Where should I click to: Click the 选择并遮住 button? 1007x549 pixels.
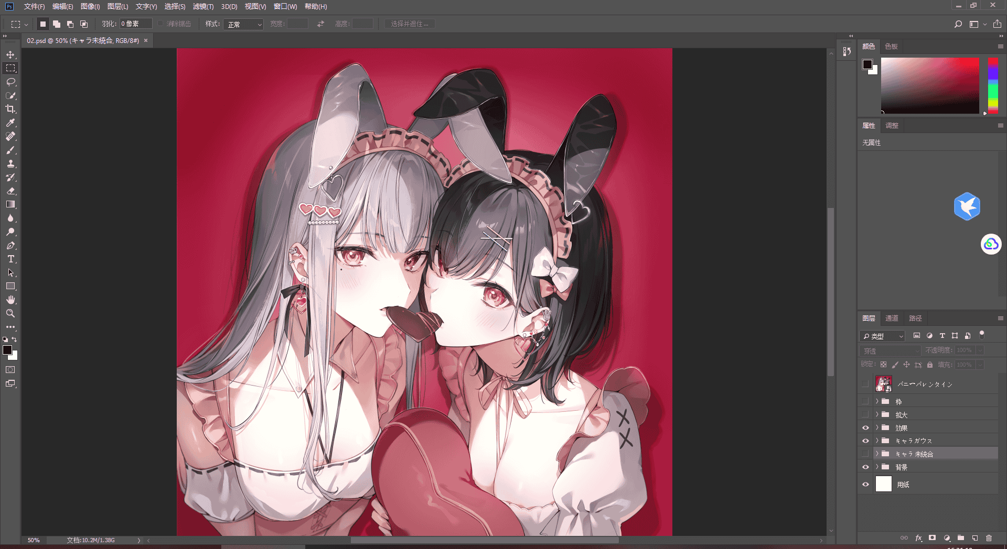(409, 24)
